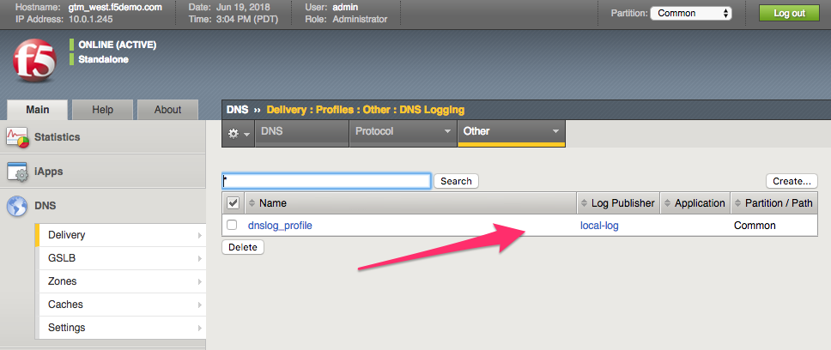
Task: Focus the search filter text field
Action: click(326, 181)
